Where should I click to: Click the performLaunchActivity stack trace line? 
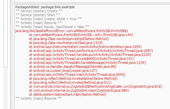pos(91,51)
